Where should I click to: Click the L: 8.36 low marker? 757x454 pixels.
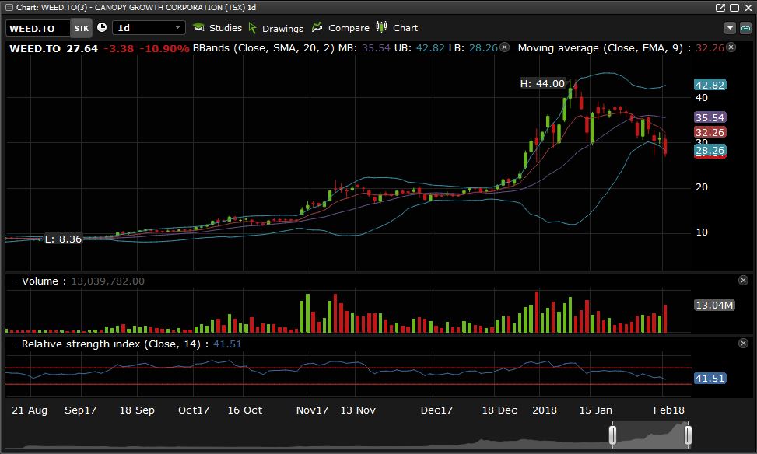pyautogui.click(x=63, y=239)
